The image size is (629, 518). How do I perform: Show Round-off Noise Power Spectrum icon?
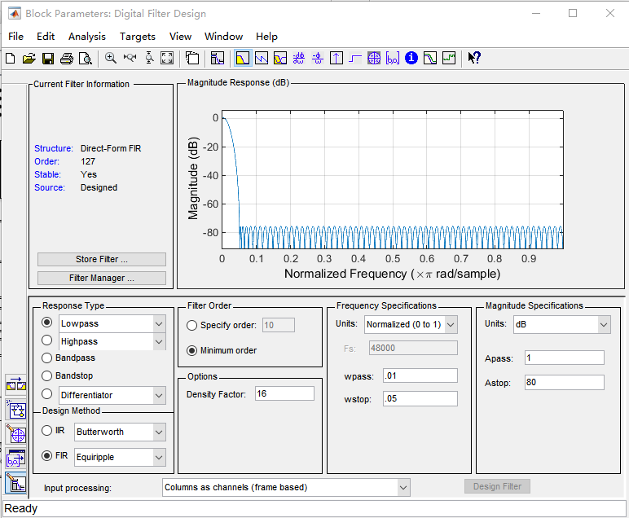449,58
